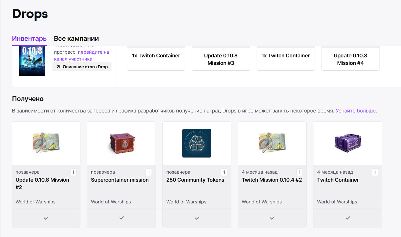
Task: Click the Описание этого Drop button
Action: point(82,67)
